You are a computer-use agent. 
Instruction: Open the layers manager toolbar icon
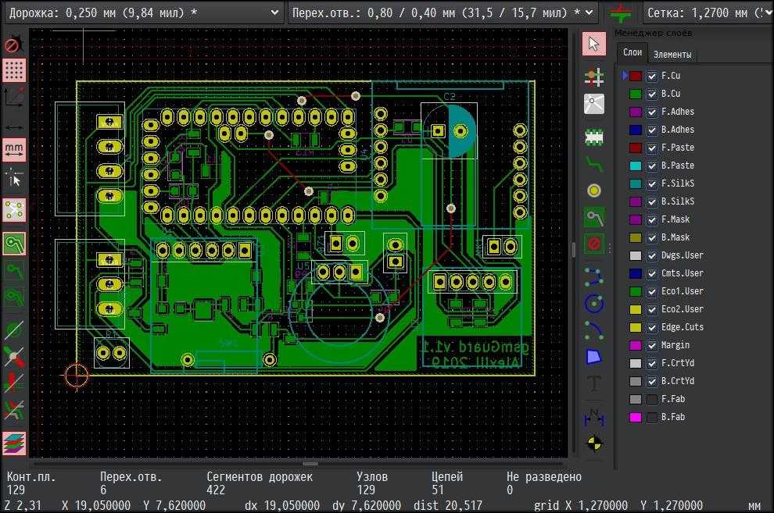point(14,444)
